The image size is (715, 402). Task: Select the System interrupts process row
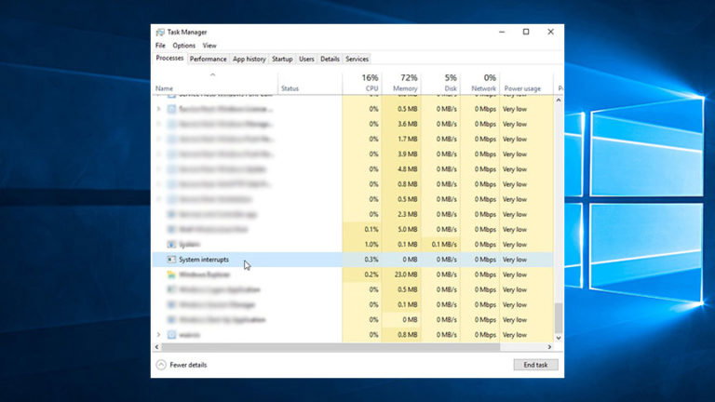(353, 260)
